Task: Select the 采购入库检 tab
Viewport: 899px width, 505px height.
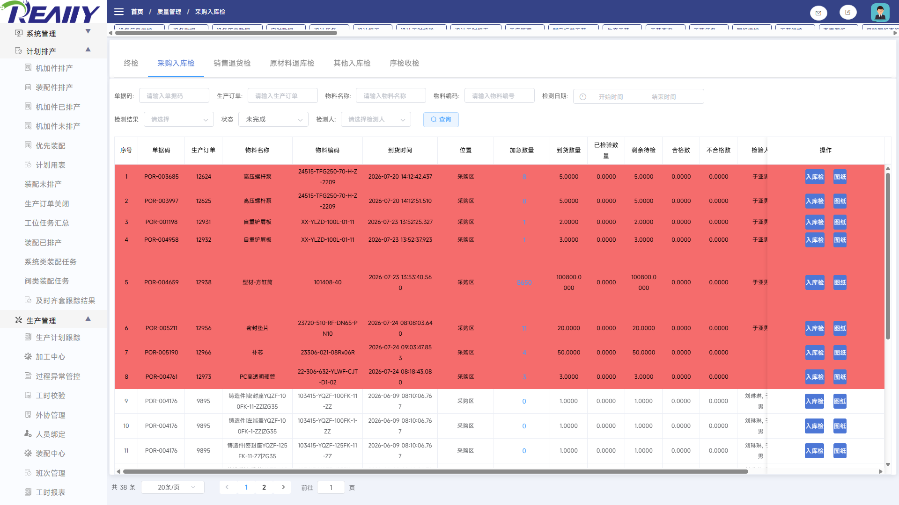Action: 176,63
